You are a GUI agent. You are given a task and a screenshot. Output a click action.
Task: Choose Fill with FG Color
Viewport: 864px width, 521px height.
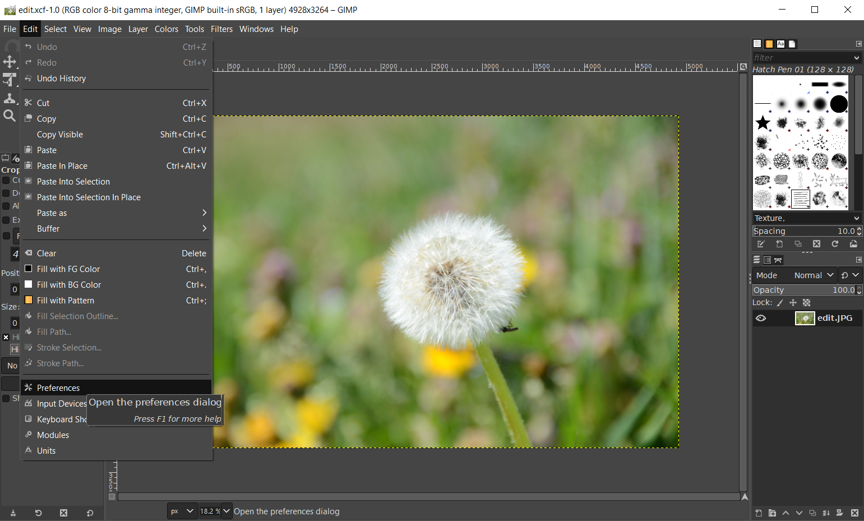tap(68, 269)
